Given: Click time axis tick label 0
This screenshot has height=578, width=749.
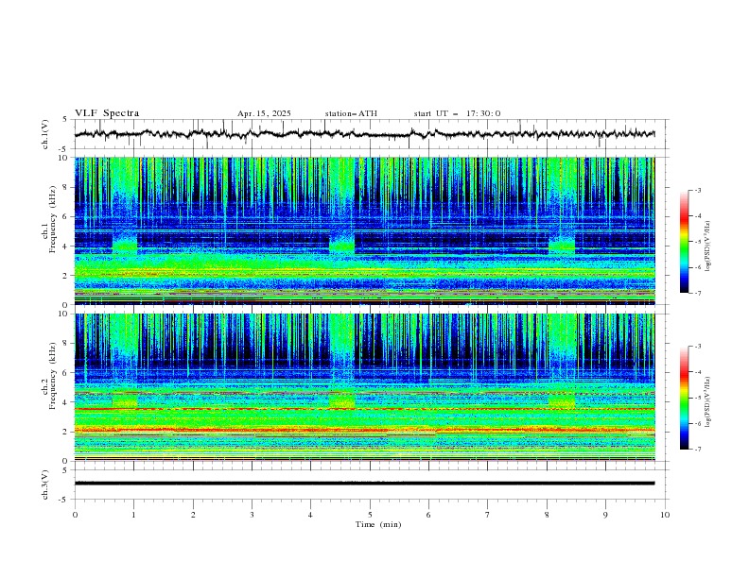Looking at the screenshot, I should pyautogui.click(x=75, y=515).
